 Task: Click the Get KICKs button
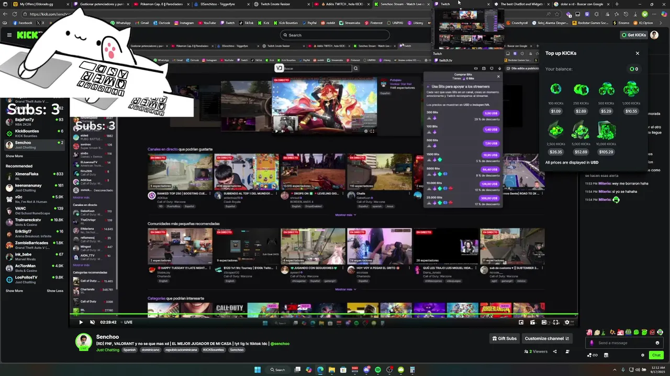[x=634, y=35]
